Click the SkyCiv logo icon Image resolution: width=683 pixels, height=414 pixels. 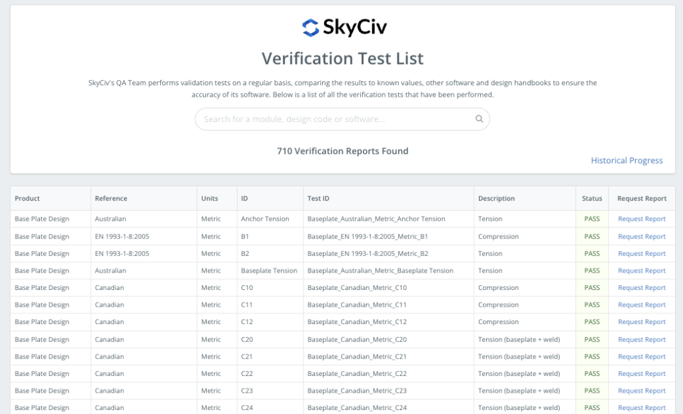tap(310, 27)
